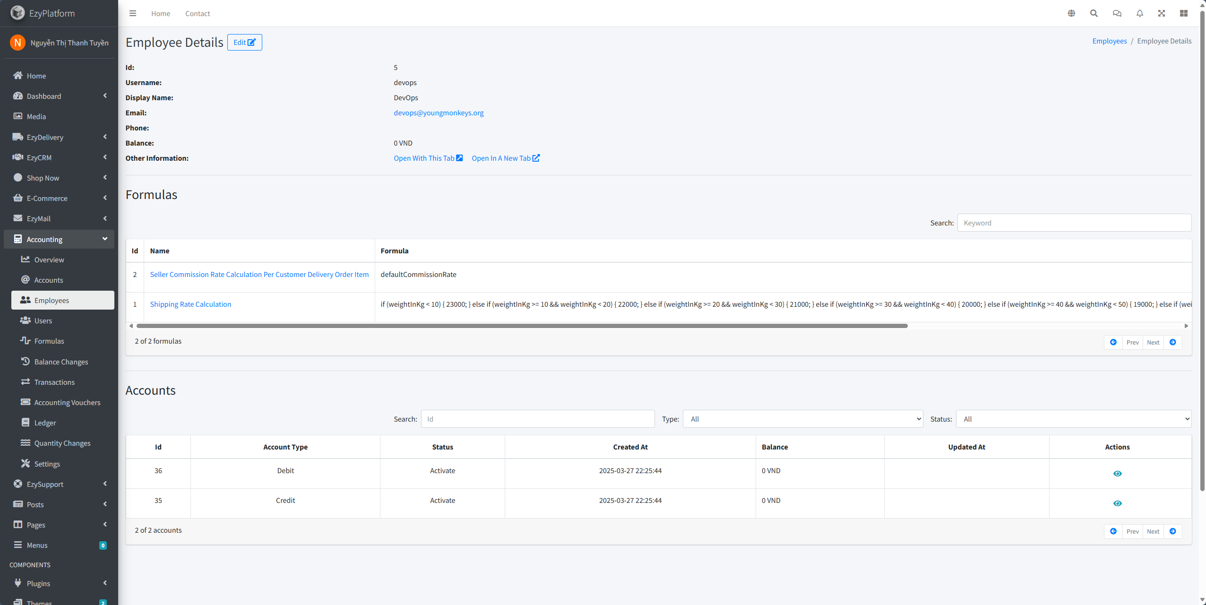Open the Menus sidebar item
Image resolution: width=1206 pixels, height=605 pixels.
pos(59,545)
